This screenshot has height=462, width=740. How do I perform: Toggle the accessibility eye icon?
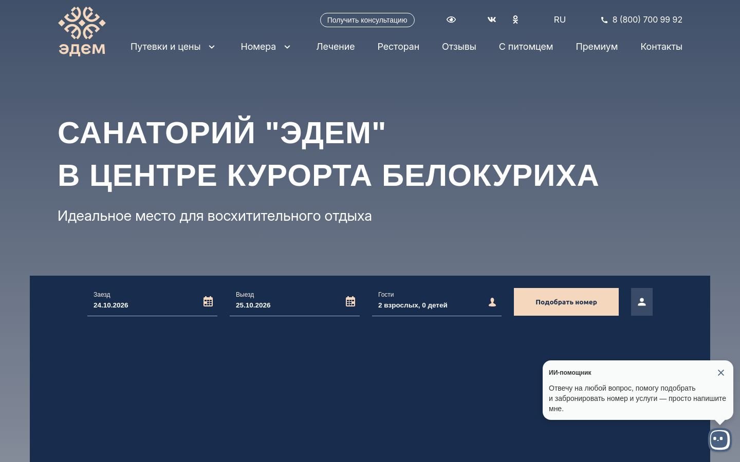(451, 20)
